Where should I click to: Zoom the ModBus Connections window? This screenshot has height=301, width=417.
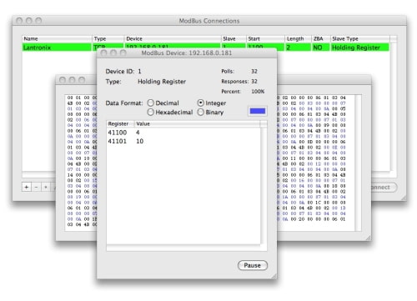(x=38, y=21)
